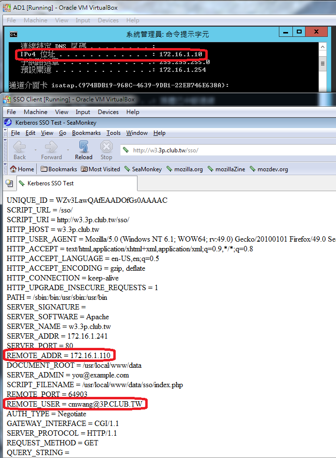Open the SeaMonkey bookmark link
Screen dimensions: 336x458
143,169
